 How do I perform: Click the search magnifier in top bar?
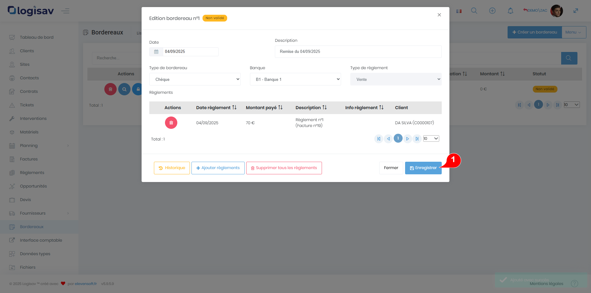pos(474,11)
